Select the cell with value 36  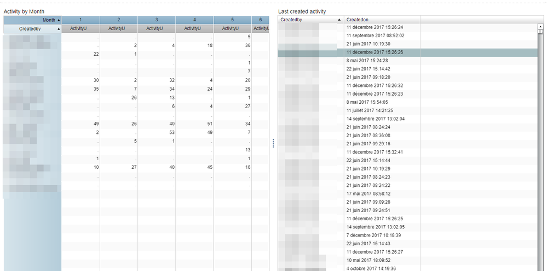[233, 45]
